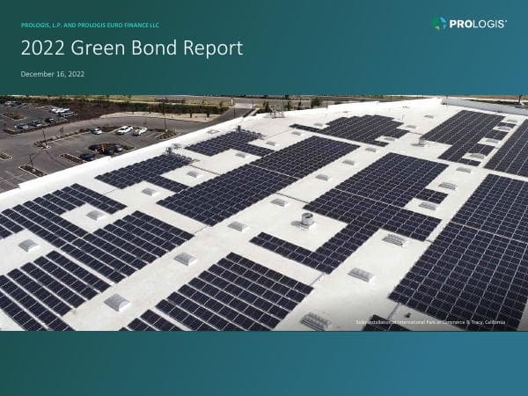
Task: Click the rooftop solar panel photograph
Action: tap(264, 213)
